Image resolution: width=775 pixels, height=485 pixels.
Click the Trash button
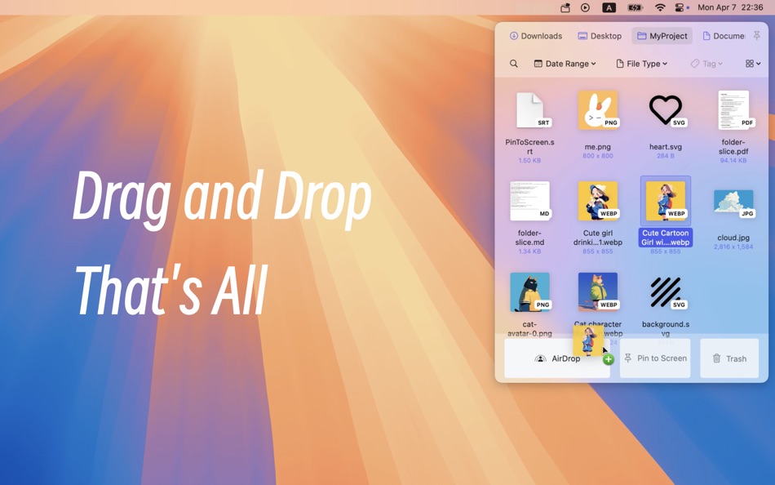(728, 358)
